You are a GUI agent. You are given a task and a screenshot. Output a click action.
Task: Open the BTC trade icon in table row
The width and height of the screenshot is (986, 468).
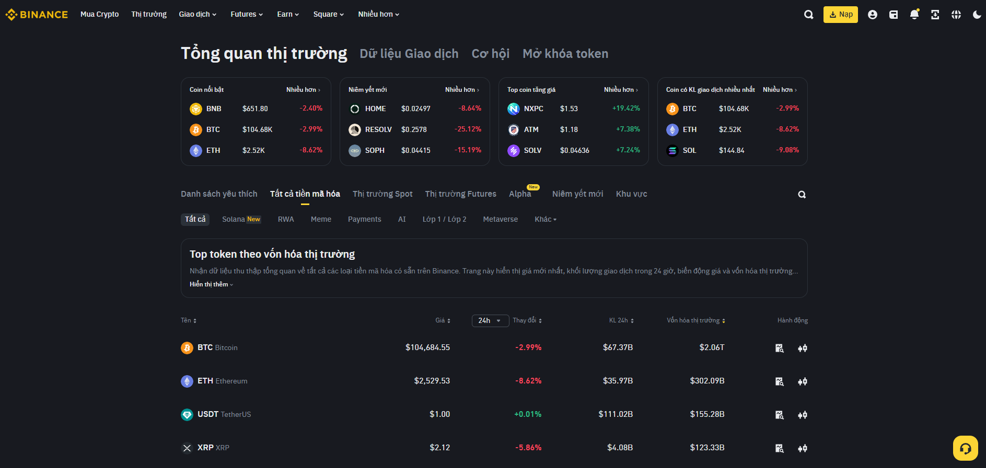point(803,348)
